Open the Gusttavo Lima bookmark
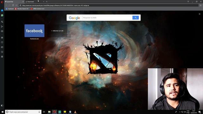Viewport: 203px width, 114px height. pos(37,9)
